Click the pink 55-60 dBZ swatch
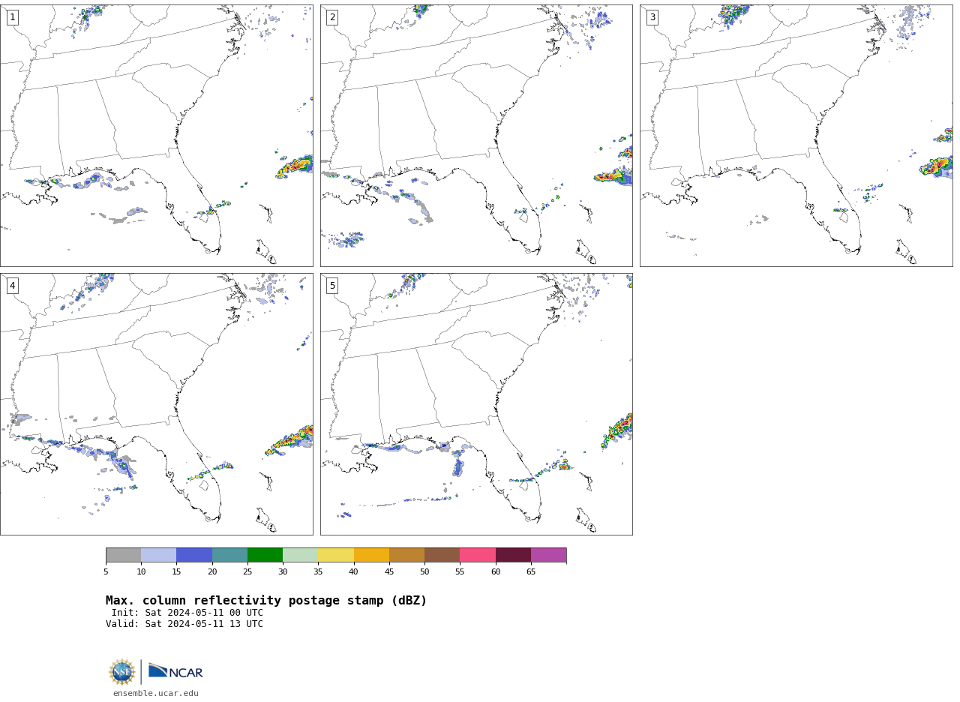 (x=478, y=555)
